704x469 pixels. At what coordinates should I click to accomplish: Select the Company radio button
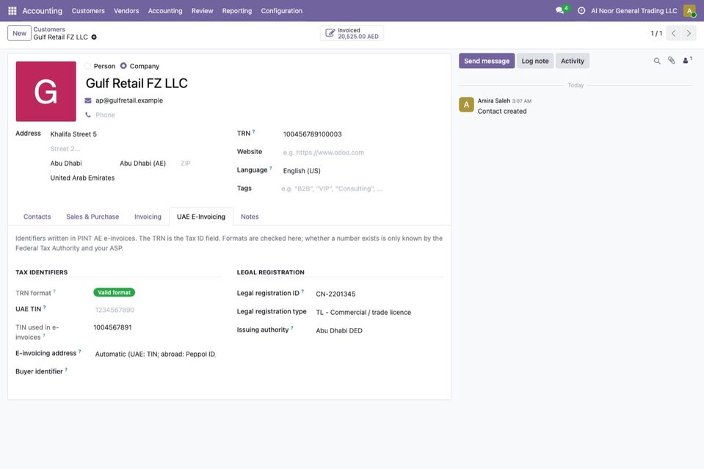click(x=123, y=66)
